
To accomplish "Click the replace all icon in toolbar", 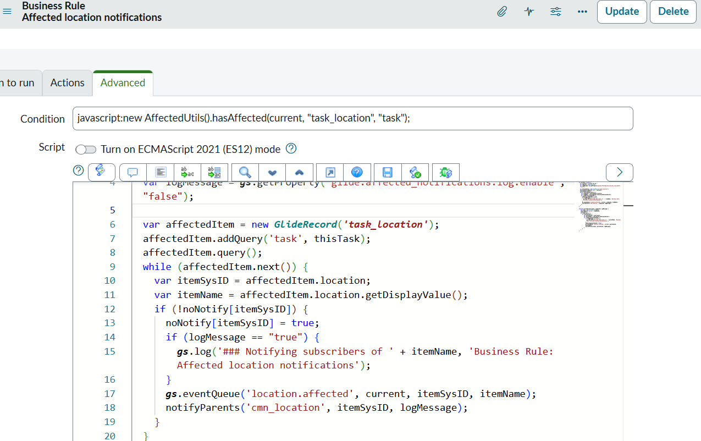I will click(214, 172).
